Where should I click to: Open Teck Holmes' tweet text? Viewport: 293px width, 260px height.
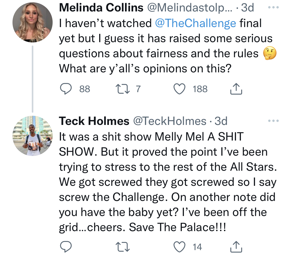(x=168, y=182)
